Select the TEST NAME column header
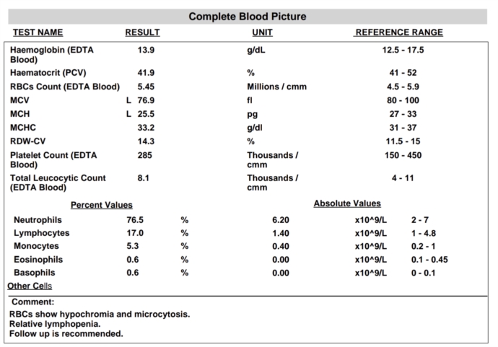 [x=38, y=32]
